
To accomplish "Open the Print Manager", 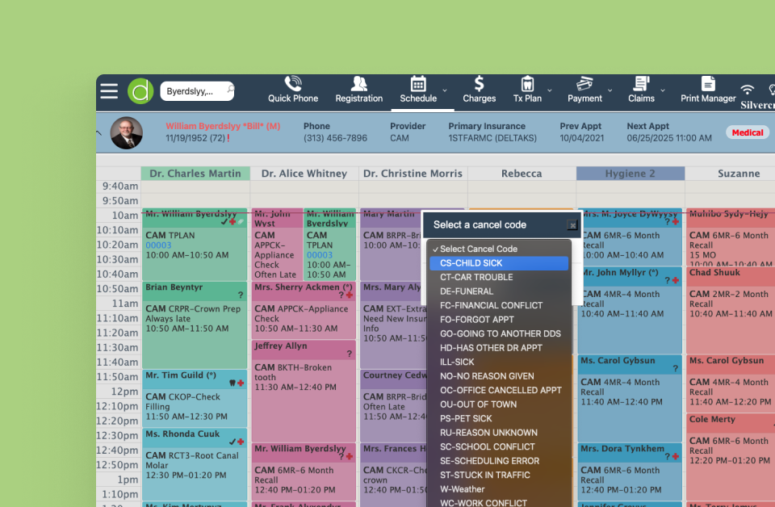I will 708,90.
